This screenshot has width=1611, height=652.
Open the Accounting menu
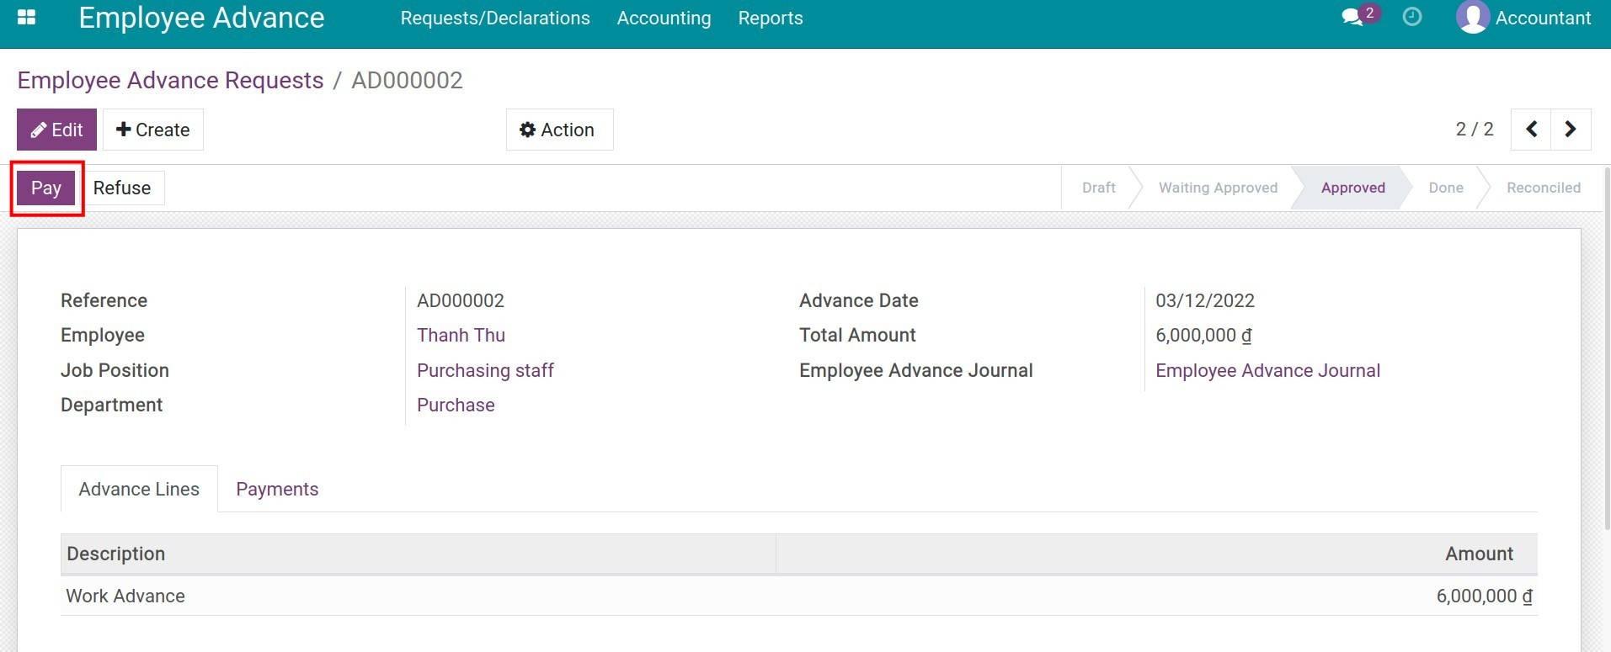[x=664, y=19]
